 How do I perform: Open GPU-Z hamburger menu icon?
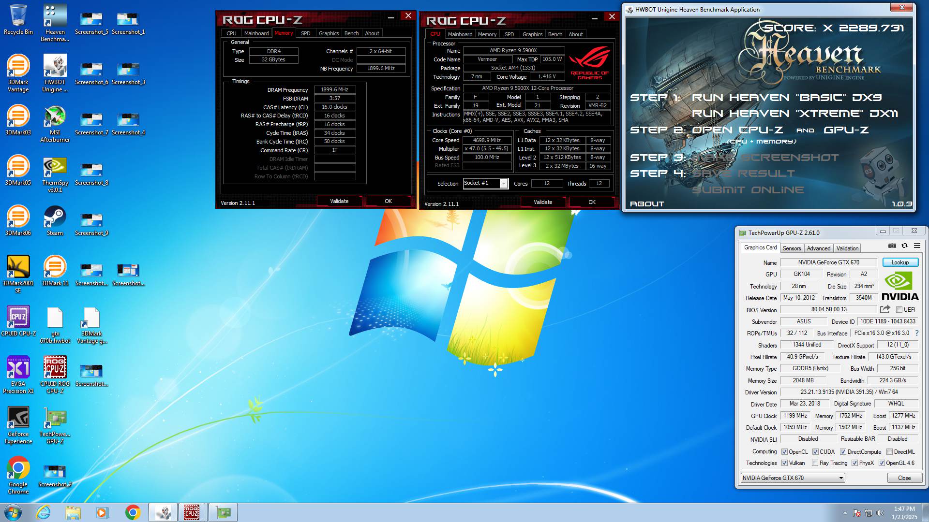coord(917,246)
